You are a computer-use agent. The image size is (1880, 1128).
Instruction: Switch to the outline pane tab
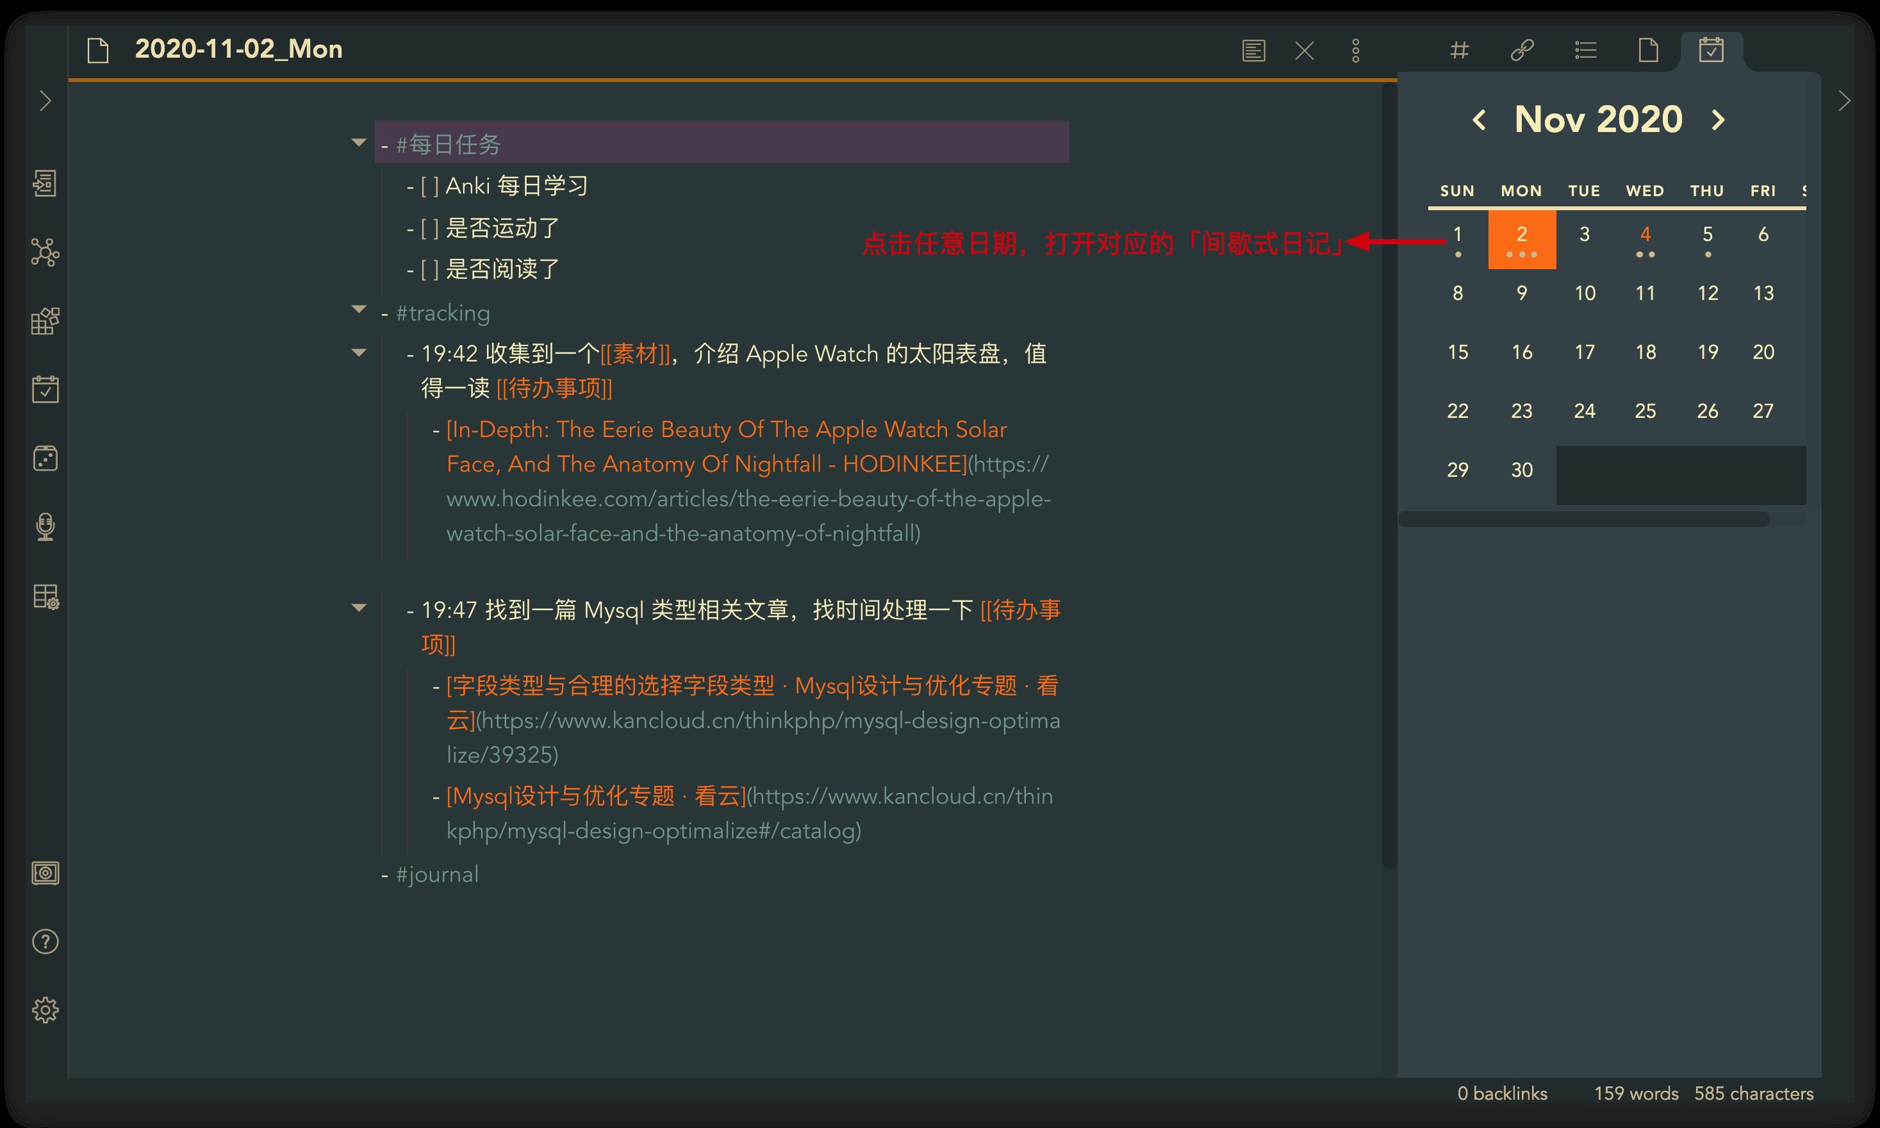pos(1585,51)
